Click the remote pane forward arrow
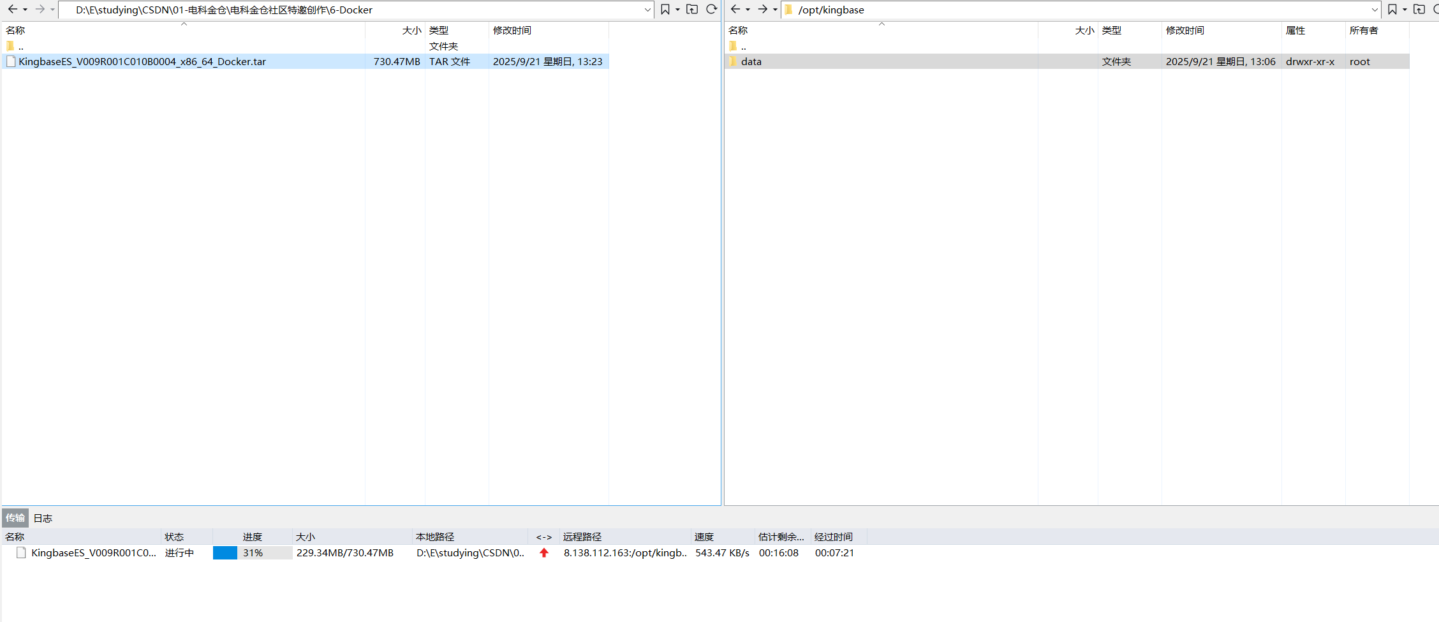 762,9
